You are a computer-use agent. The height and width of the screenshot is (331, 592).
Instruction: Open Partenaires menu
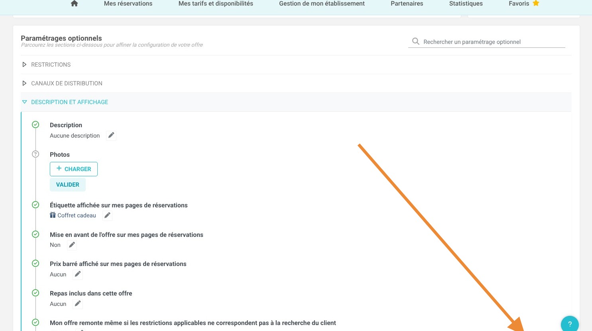coord(407,4)
